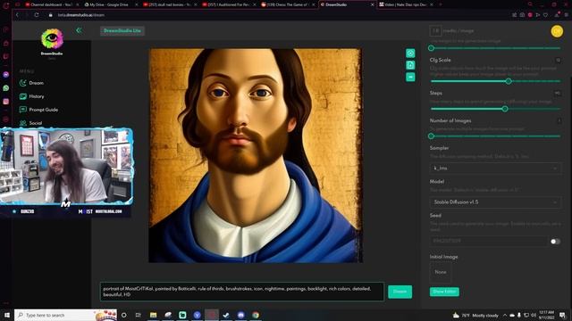Image resolution: width=572 pixels, height=321 pixels.
Task: Click into the prompt text field
Action: pos(242,292)
